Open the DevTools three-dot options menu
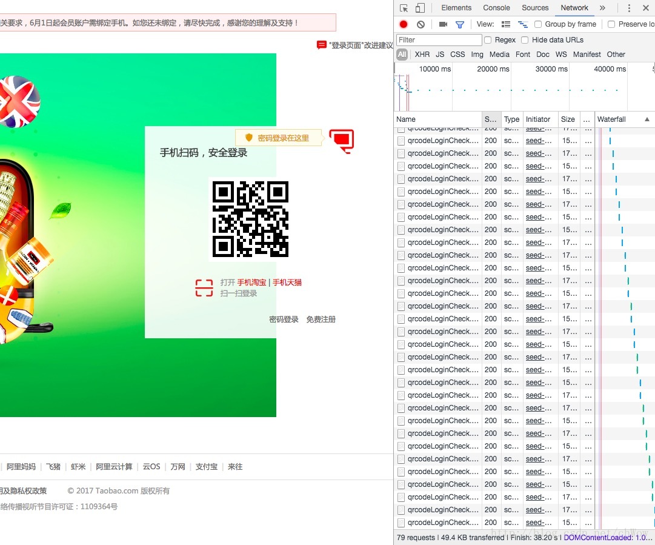This screenshot has height=545, width=655. [x=629, y=8]
